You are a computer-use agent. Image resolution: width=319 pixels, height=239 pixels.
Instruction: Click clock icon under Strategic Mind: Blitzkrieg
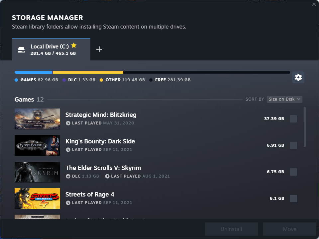pyautogui.click(x=68, y=123)
